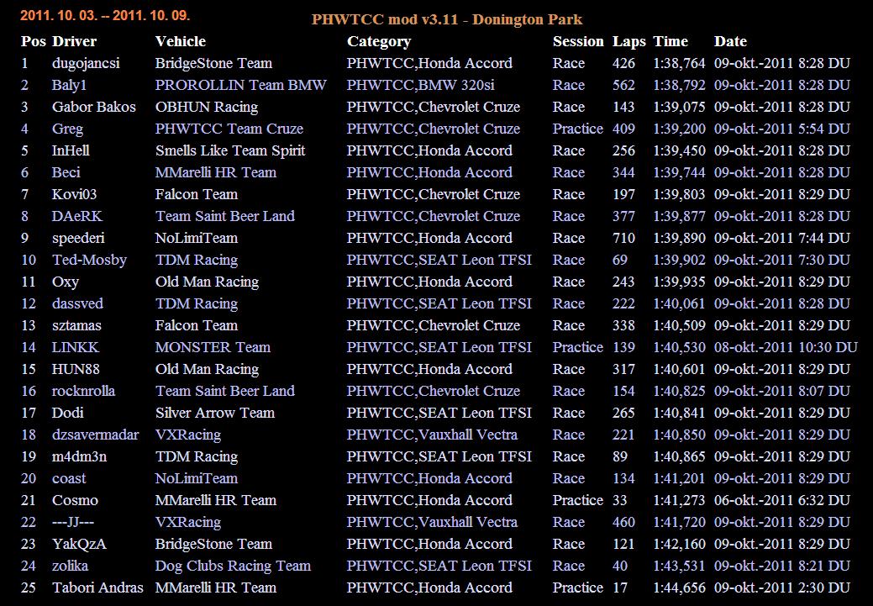This screenshot has width=873, height=606.
Task: Click the Vehicle column header
Action: coord(181,41)
